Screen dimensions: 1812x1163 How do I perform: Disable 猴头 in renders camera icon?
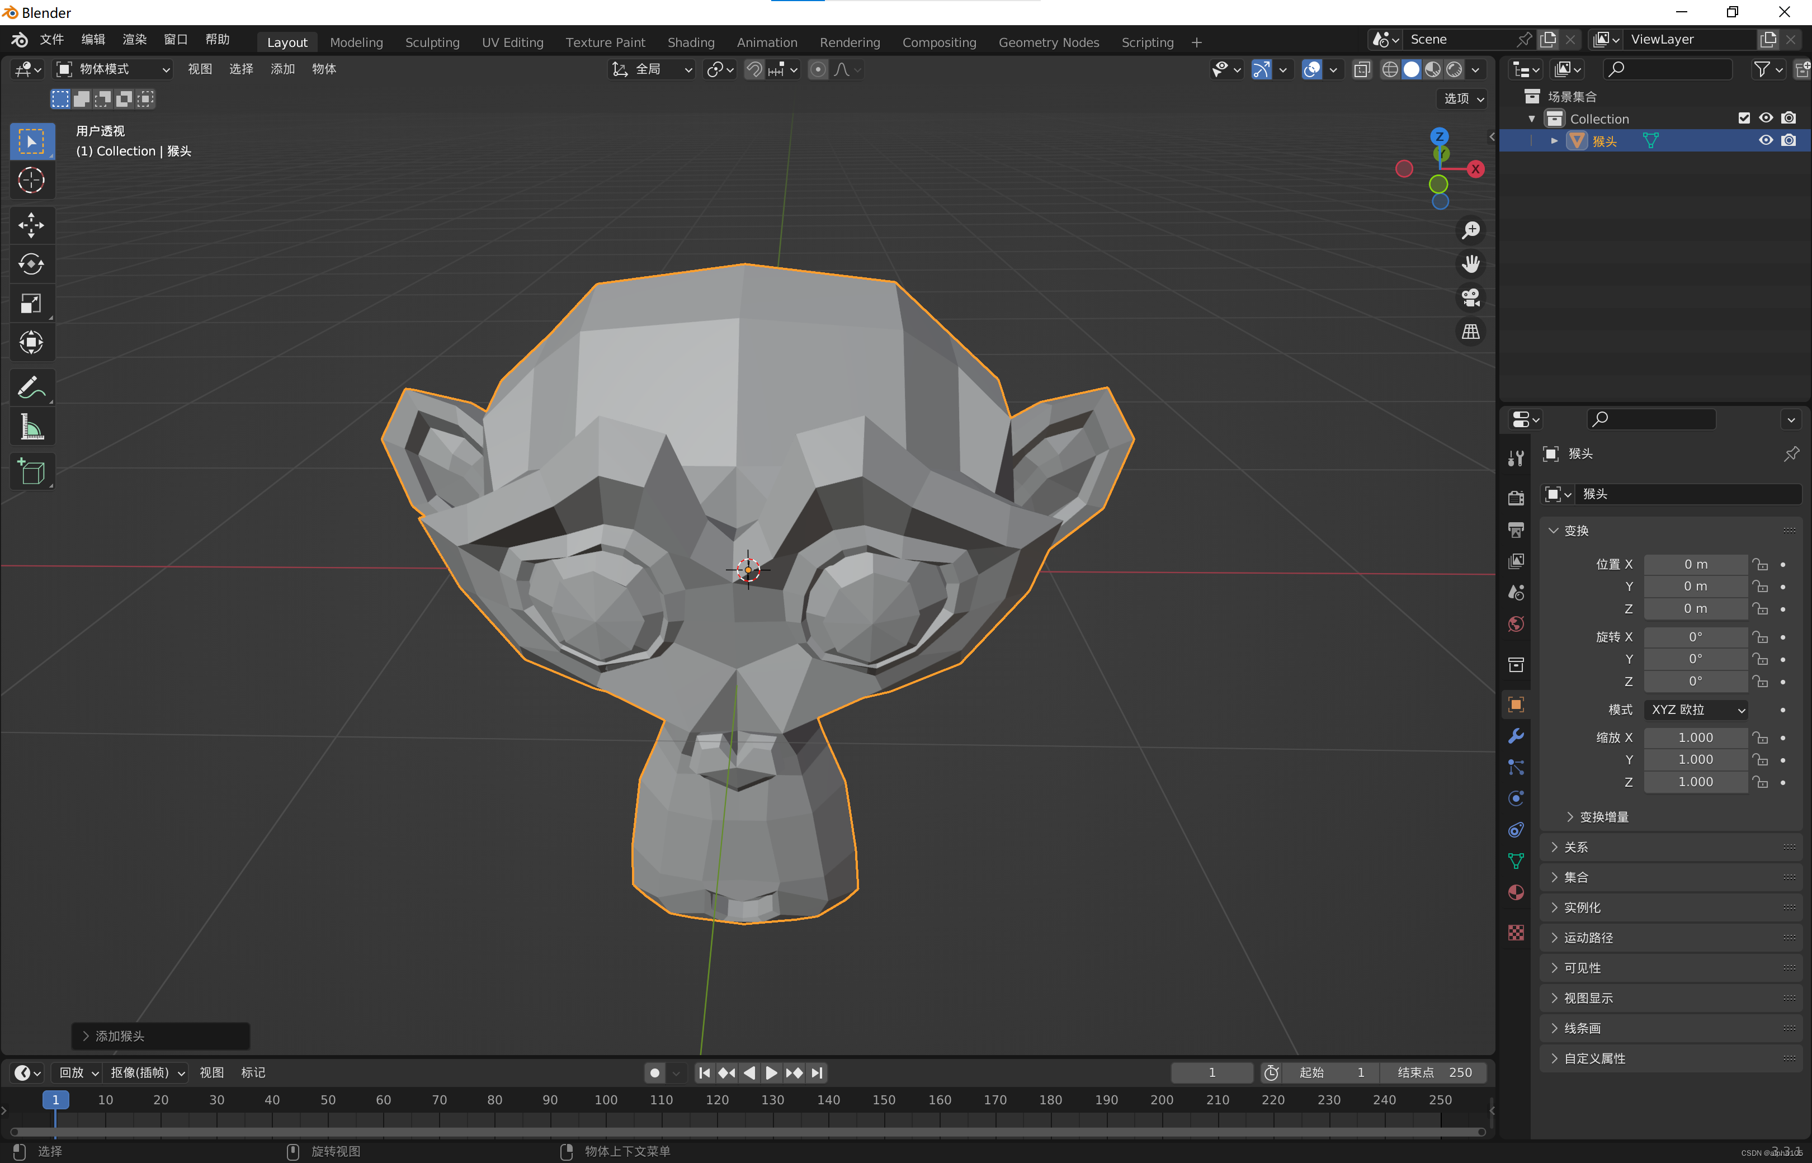point(1789,140)
